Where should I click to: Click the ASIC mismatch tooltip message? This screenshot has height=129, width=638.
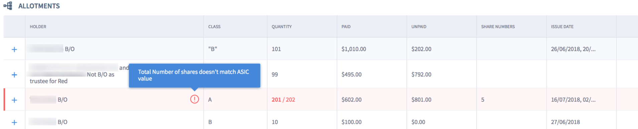pyautogui.click(x=195, y=75)
